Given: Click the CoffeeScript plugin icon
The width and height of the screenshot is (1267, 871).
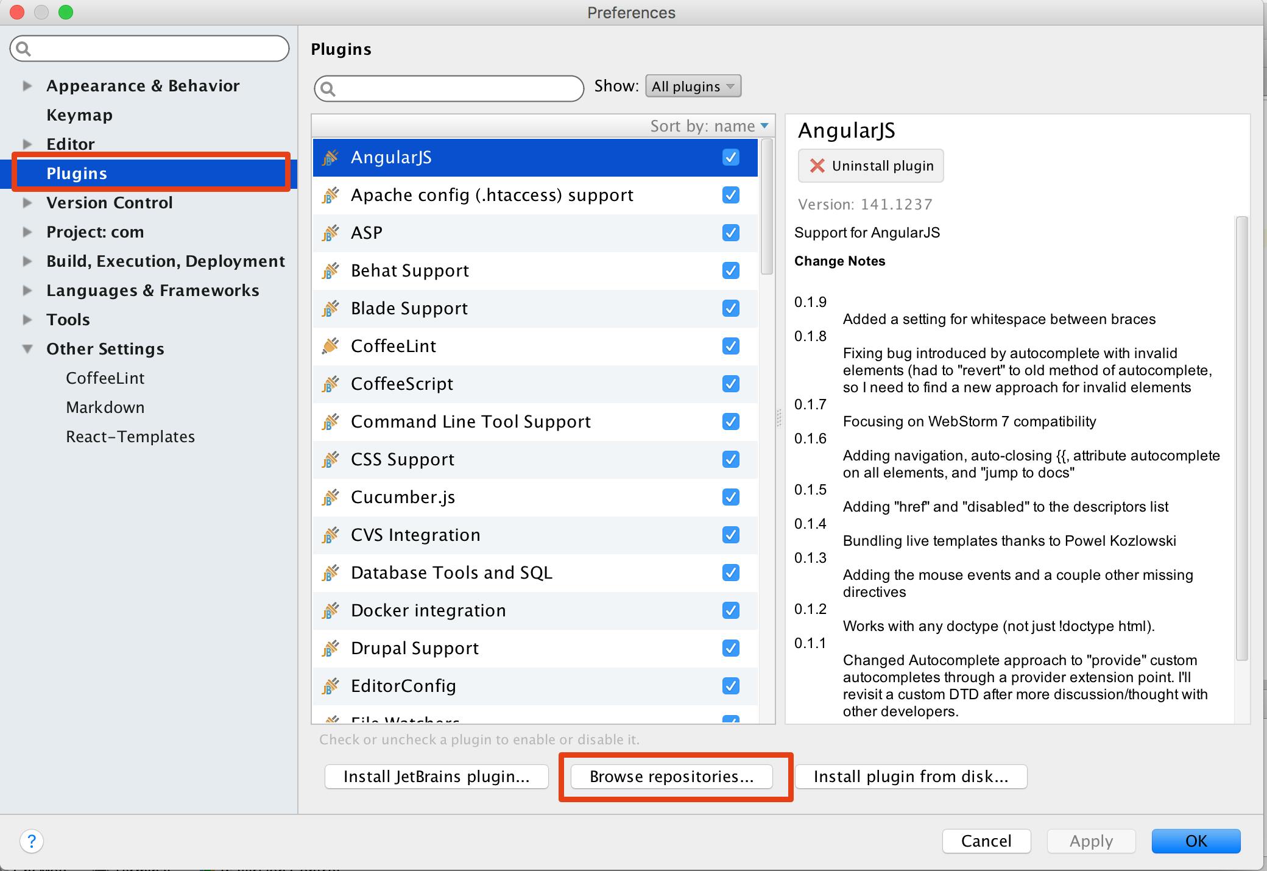Looking at the screenshot, I should coord(330,384).
